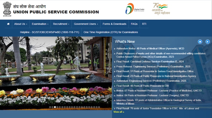Expand the About Us dropdown menu

(21, 24)
